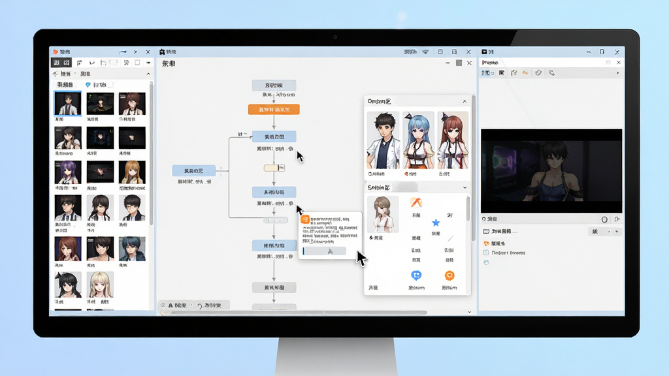Open the blue chat bubble icon
The width and height of the screenshot is (669, 376).
point(416,275)
